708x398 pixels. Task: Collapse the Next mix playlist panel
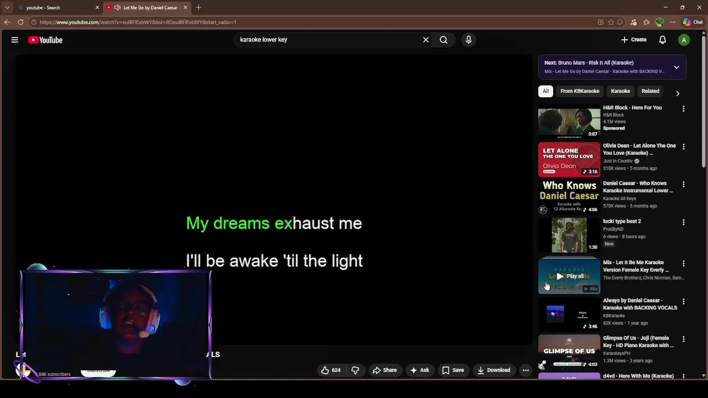pyautogui.click(x=676, y=67)
